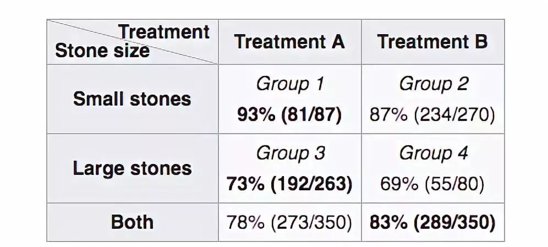The width and height of the screenshot is (548, 247).
Task: Click the Group 2 label
Action: 433,84
